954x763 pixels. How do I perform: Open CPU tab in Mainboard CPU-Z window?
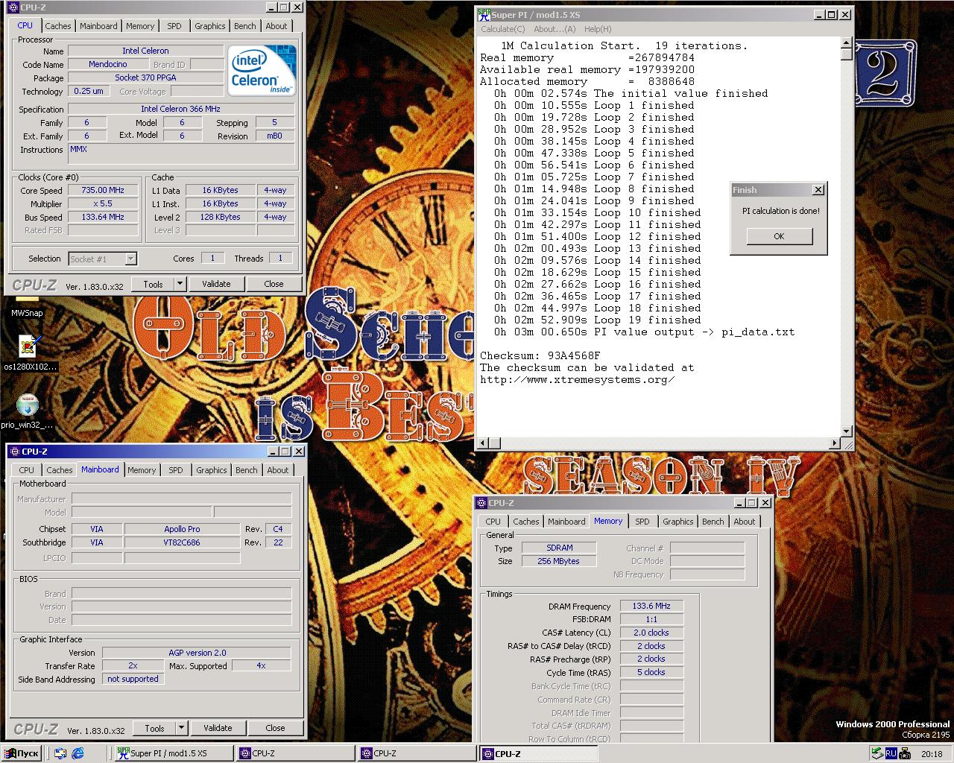point(27,470)
